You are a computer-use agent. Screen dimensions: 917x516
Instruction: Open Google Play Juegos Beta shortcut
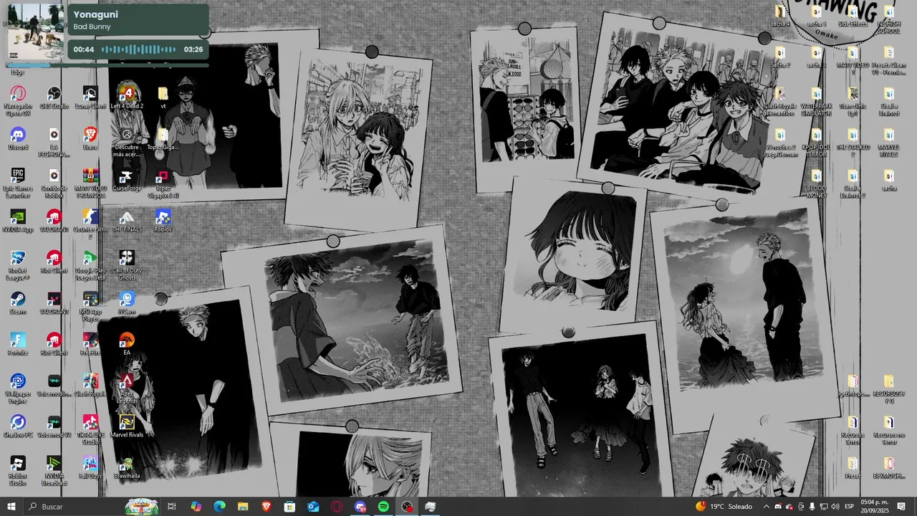click(90, 266)
